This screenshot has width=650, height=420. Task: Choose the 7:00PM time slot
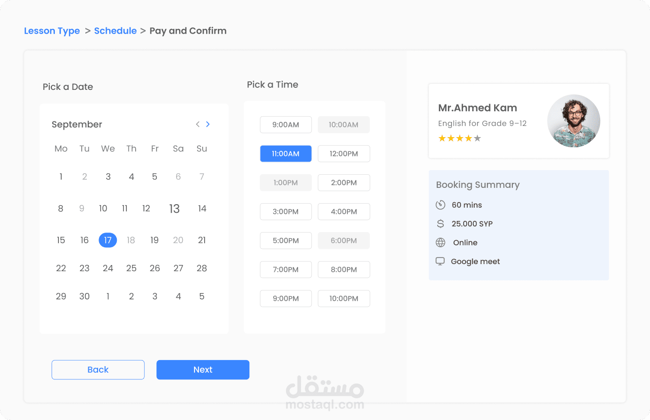pyautogui.click(x=285, y=270)
